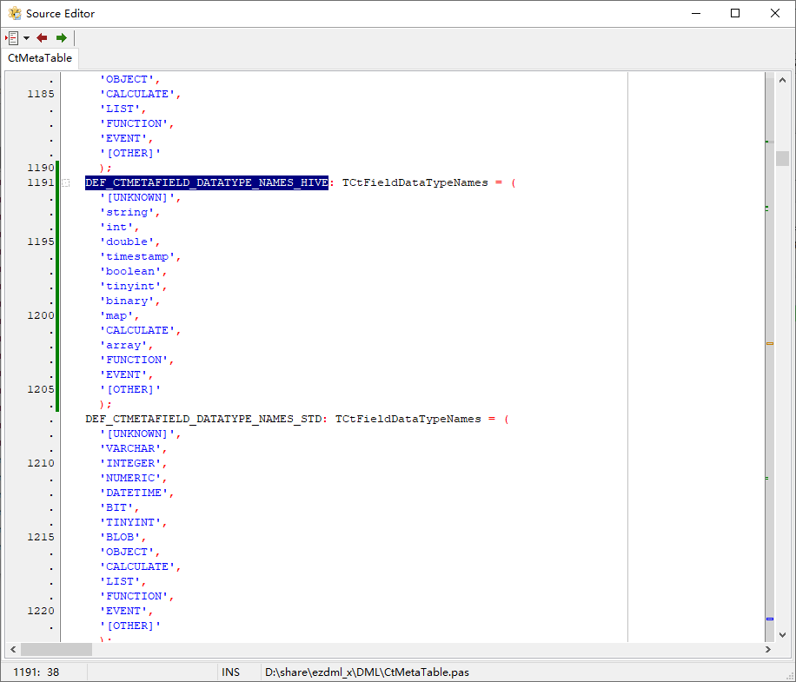Click the 'string' literal
This screenshot has width=796, height=682.
point(127,212)
